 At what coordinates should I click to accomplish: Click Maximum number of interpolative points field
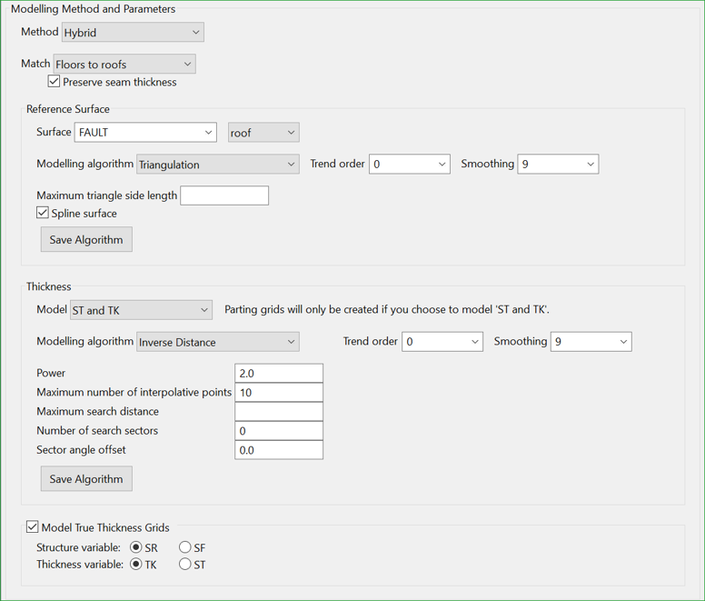279,393
